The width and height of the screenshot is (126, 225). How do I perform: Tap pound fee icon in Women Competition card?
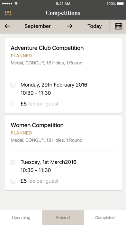coord(13,181)
